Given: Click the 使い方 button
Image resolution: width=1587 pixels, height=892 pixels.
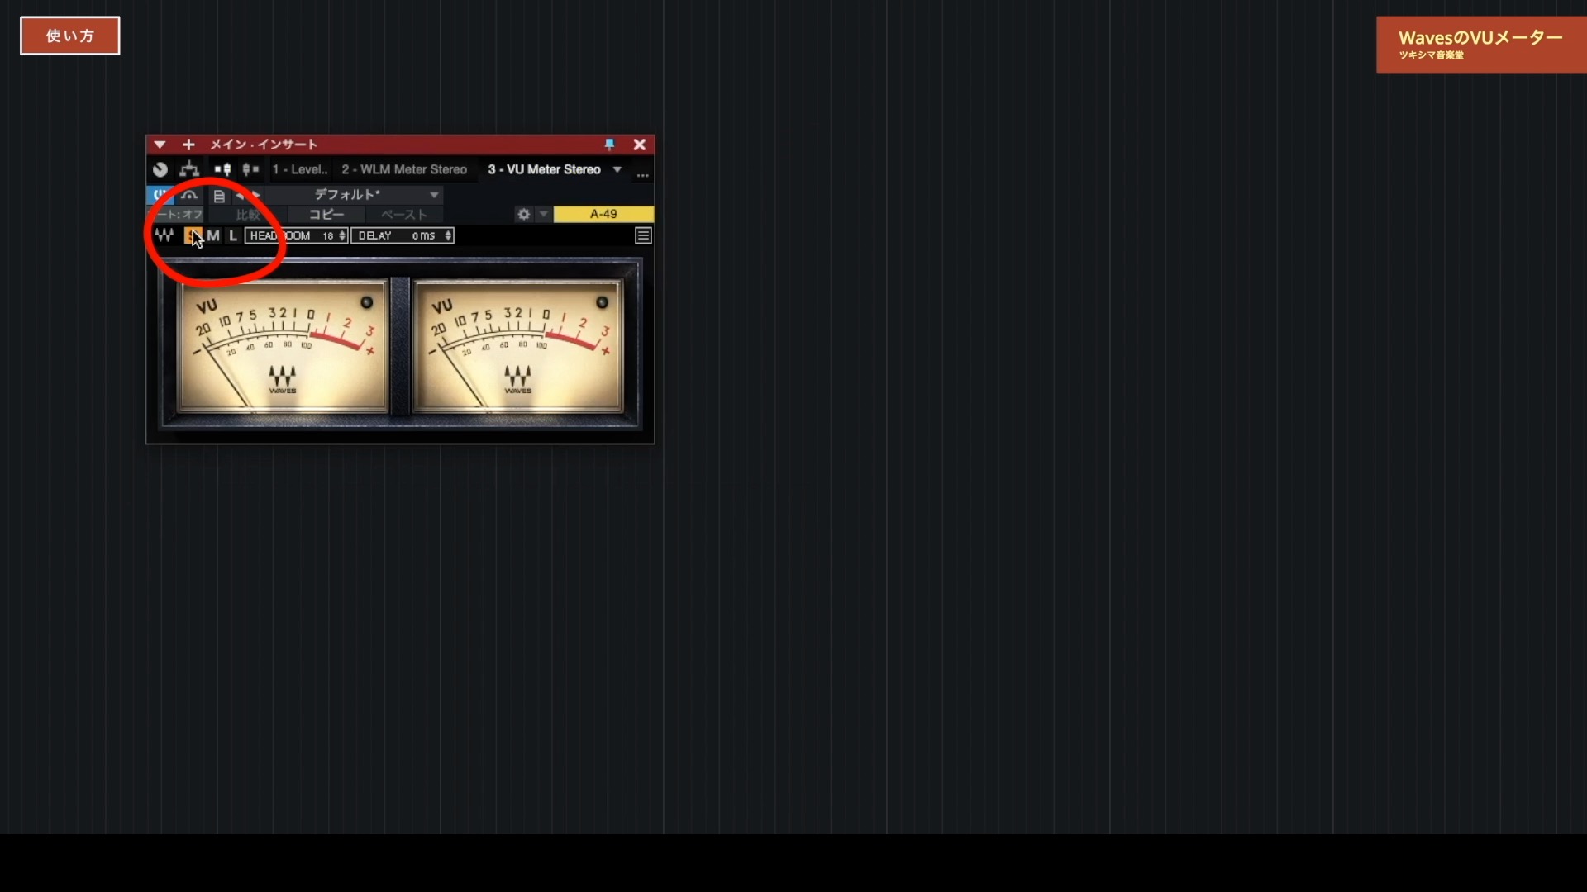Looking at the screenshot, I should coord(69,36).
